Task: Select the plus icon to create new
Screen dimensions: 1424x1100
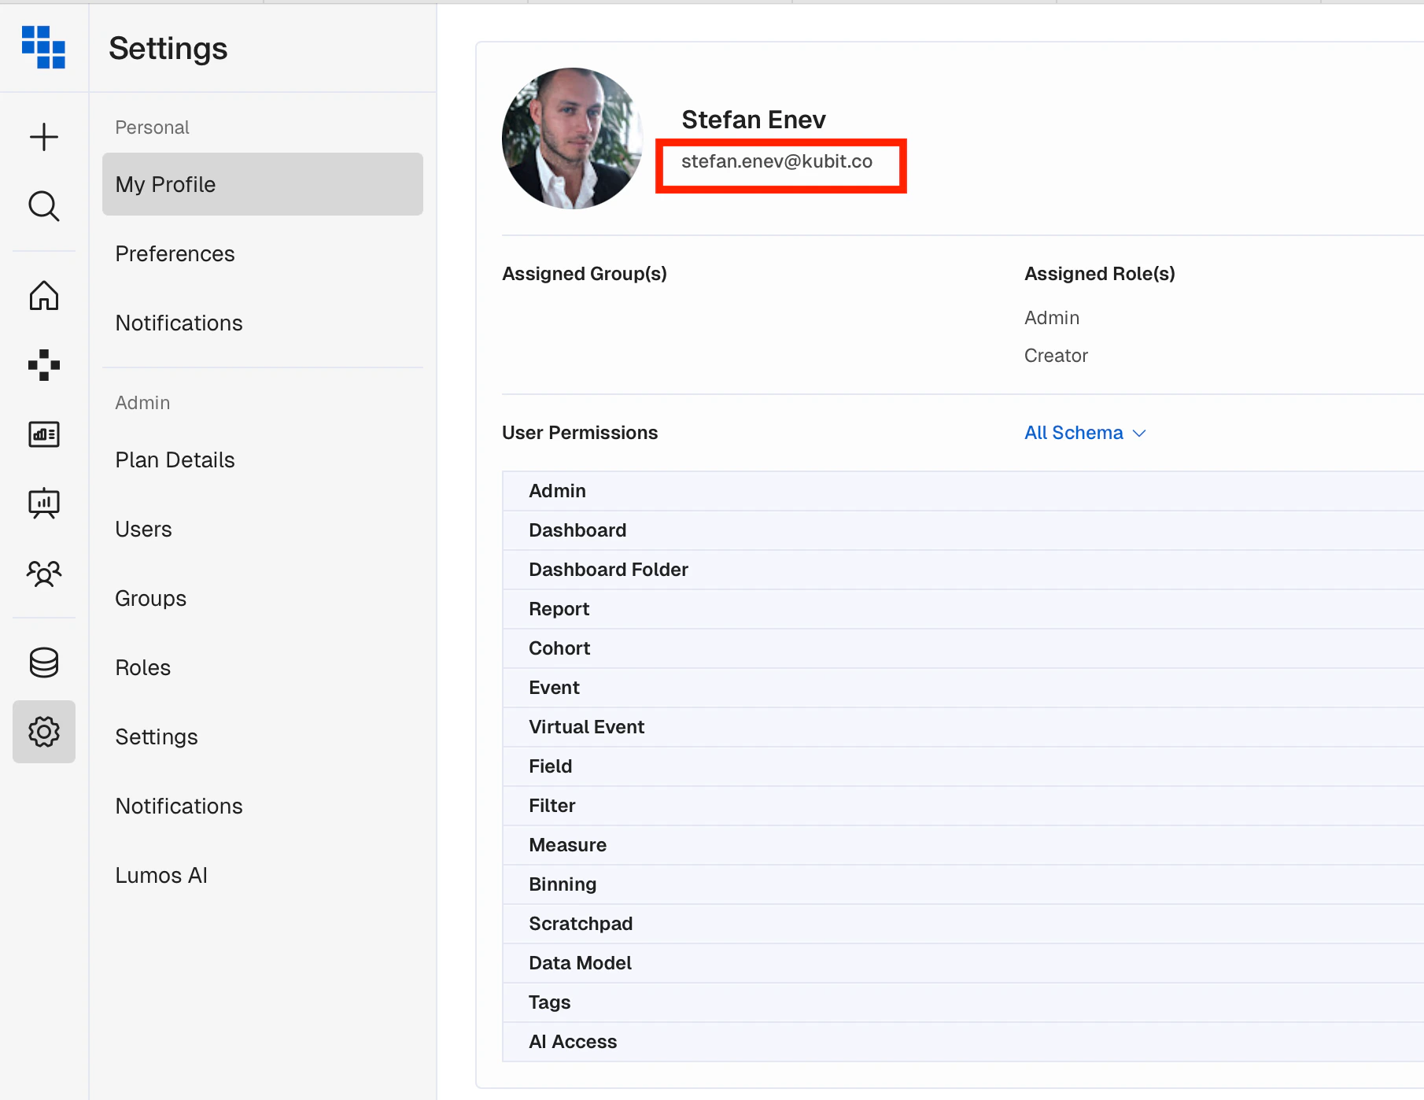Action: [x=44, y=136]
